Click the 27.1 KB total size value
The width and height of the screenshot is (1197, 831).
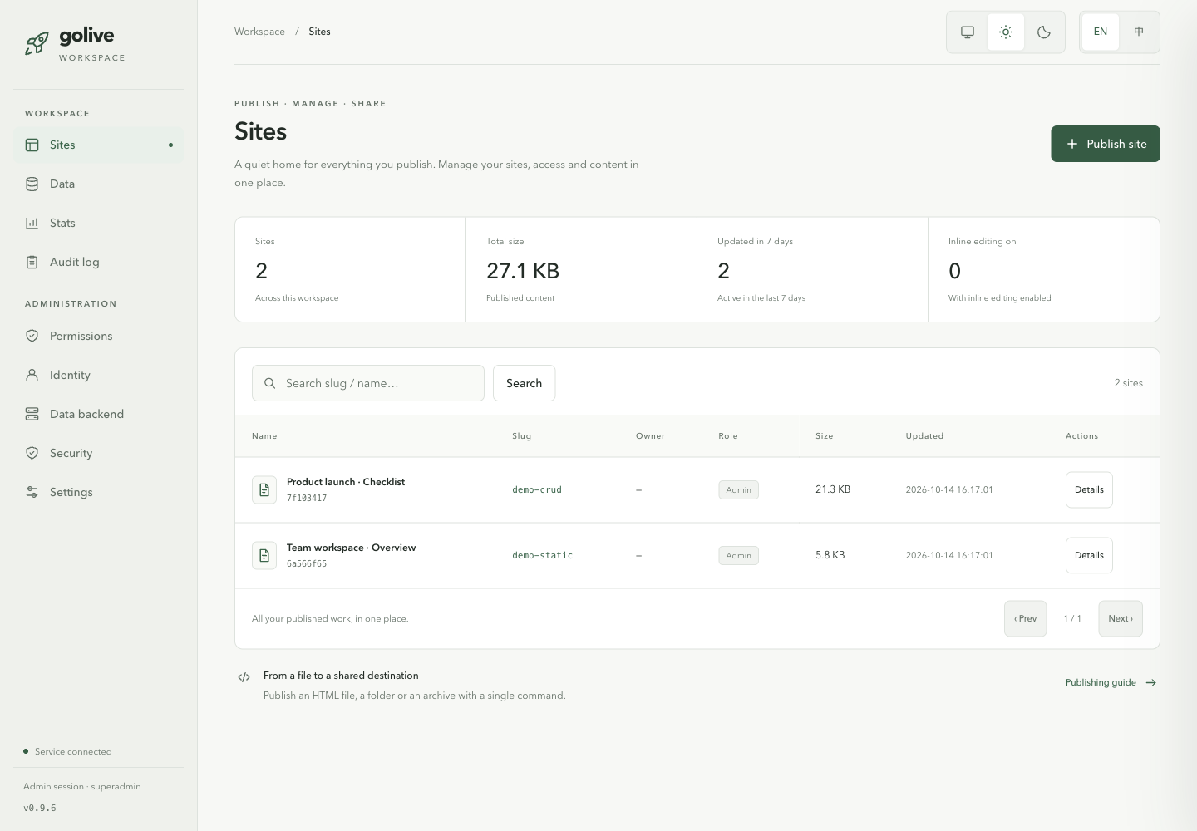(523, 271)
